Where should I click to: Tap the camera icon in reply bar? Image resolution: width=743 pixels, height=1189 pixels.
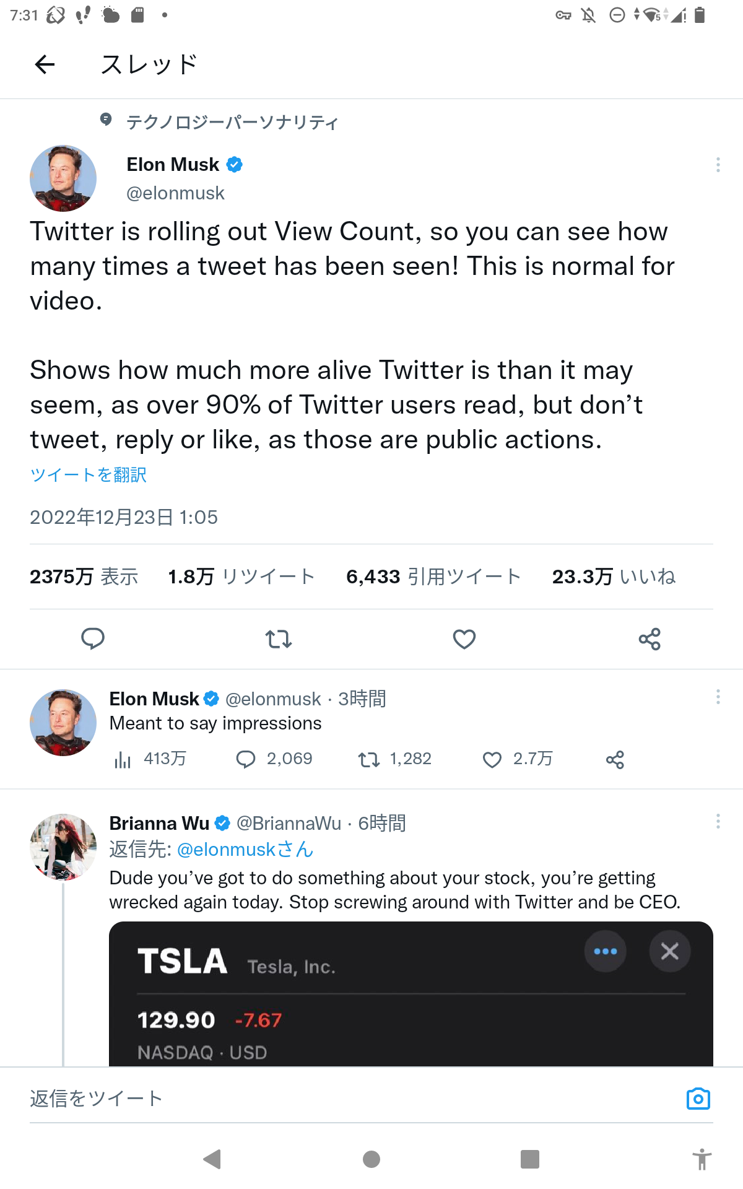pos(698,1099)
